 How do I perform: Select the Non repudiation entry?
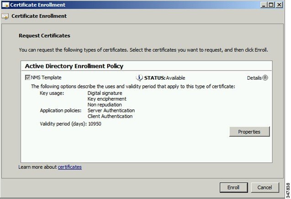105,105
